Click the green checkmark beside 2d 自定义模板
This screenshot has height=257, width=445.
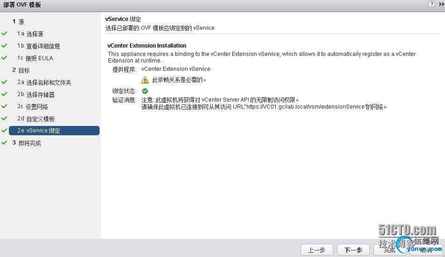(4, 118)
